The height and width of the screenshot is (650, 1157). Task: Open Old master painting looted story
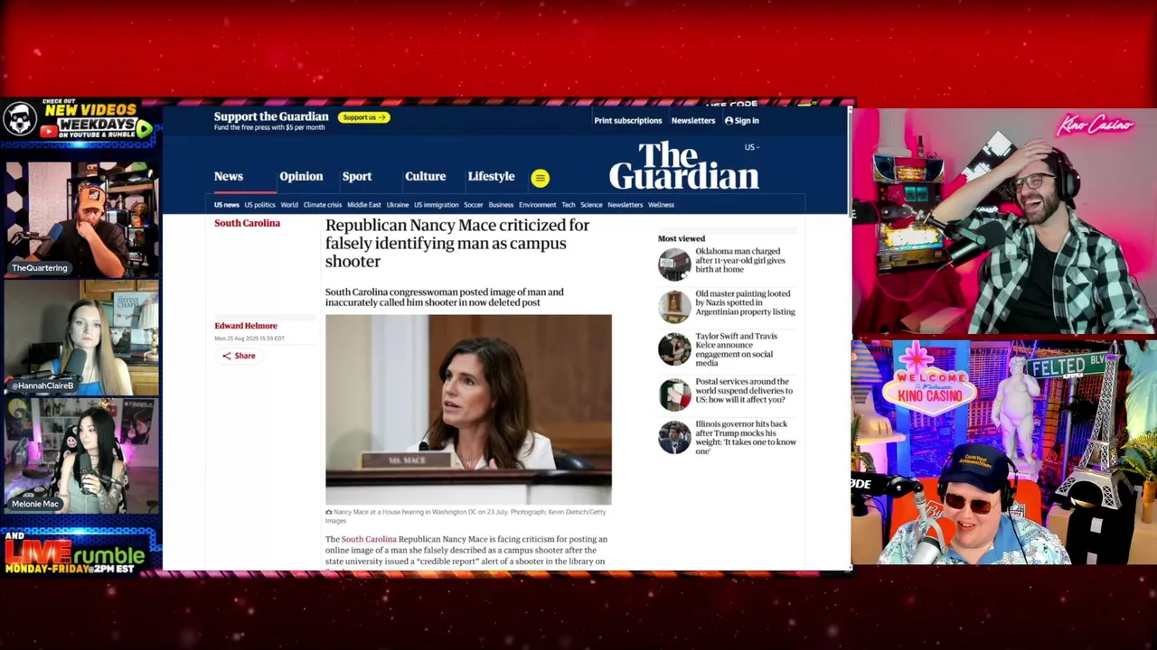point(745,302)
